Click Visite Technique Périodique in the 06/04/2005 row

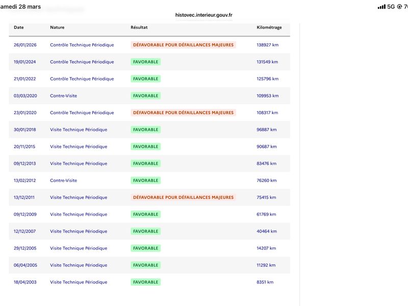(79, 265)
